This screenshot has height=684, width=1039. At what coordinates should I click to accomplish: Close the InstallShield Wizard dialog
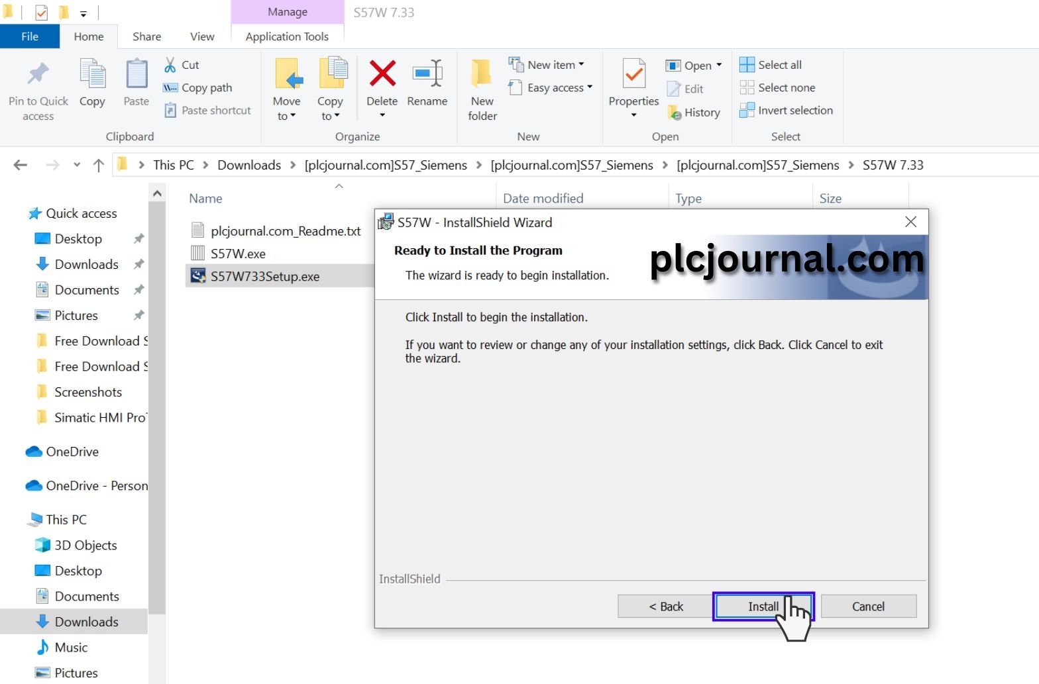click(x=911, y=222)
